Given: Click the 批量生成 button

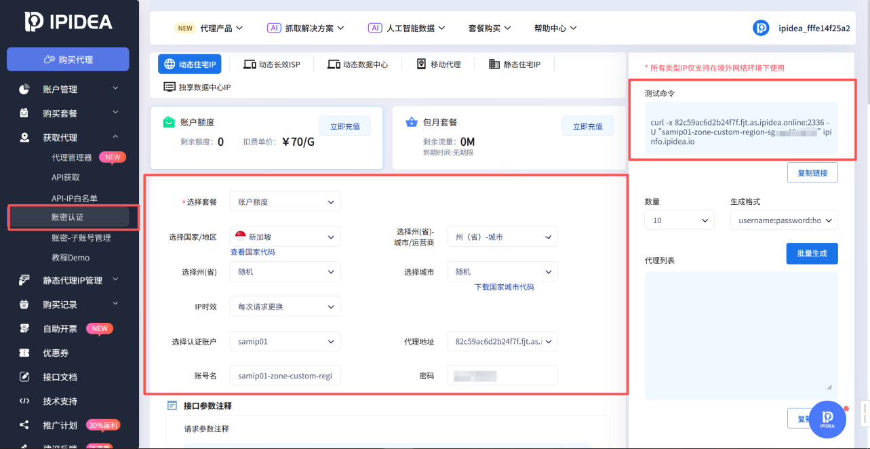Looking at the screenshot, I should pos(812,253).
